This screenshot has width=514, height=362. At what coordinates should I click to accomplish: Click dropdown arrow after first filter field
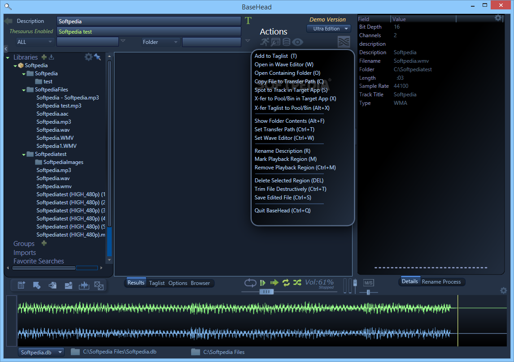click(123, 41)
